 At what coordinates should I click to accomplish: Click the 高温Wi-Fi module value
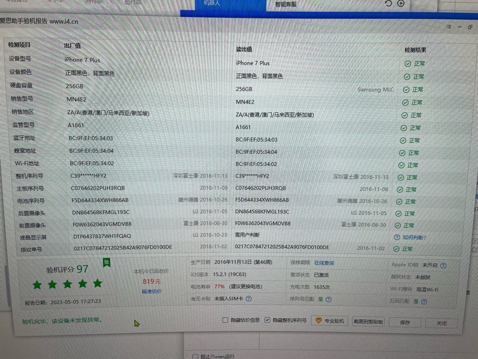point(427,289)
